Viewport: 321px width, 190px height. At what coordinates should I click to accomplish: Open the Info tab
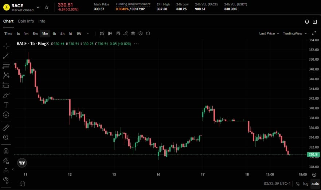42,21
